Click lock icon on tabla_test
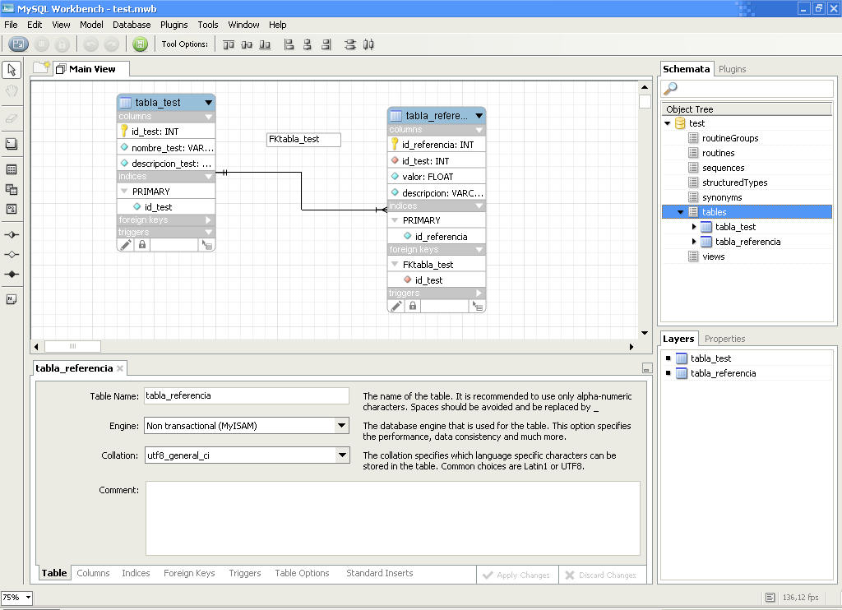This screenshot has height=610, width=842. [x=141, y=245]
